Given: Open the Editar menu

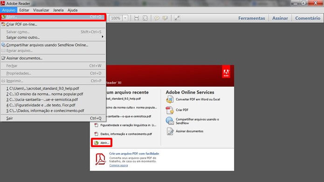Looking at the screenshot, I should (24, 10).
